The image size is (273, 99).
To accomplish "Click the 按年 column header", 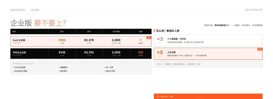I will (89, 31).
